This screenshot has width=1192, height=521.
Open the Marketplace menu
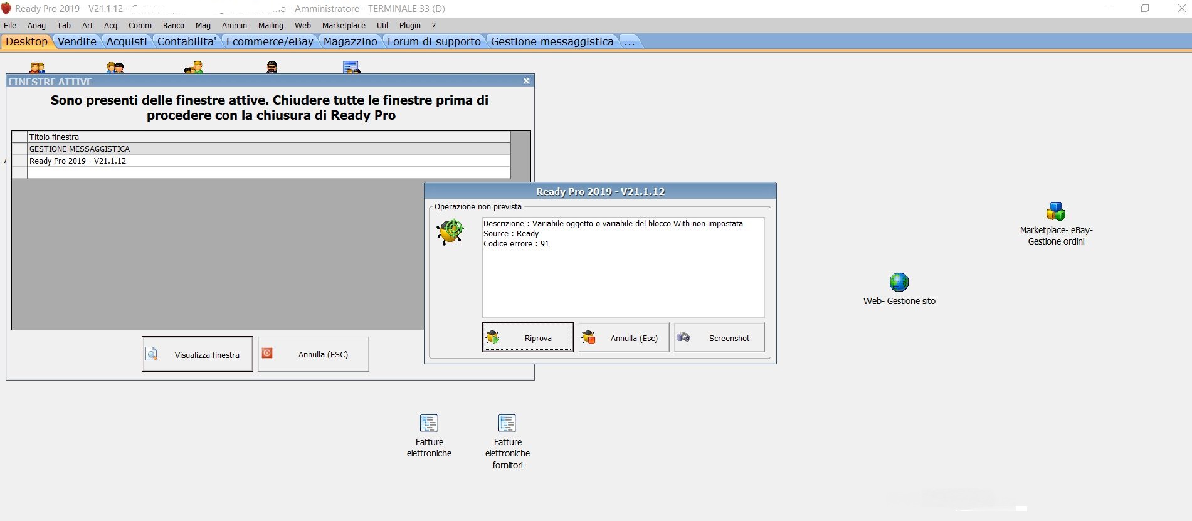pyautogui.click(x=344, y=25)
